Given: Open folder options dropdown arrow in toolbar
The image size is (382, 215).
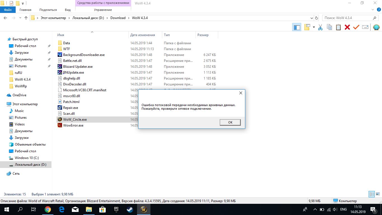Looking at the screenshot, I should coord(314,27).
